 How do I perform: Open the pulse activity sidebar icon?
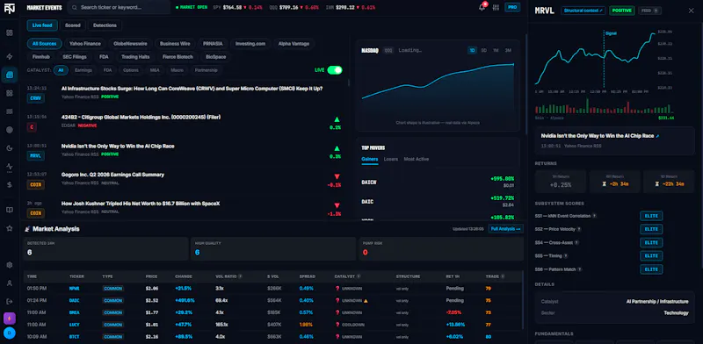point(10,167)
